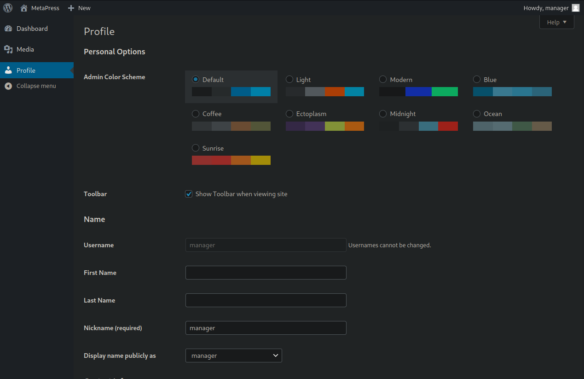Click the manager avatar in top bar
The width and height of the screenshot is (584, 379).
tap(575, 8)
